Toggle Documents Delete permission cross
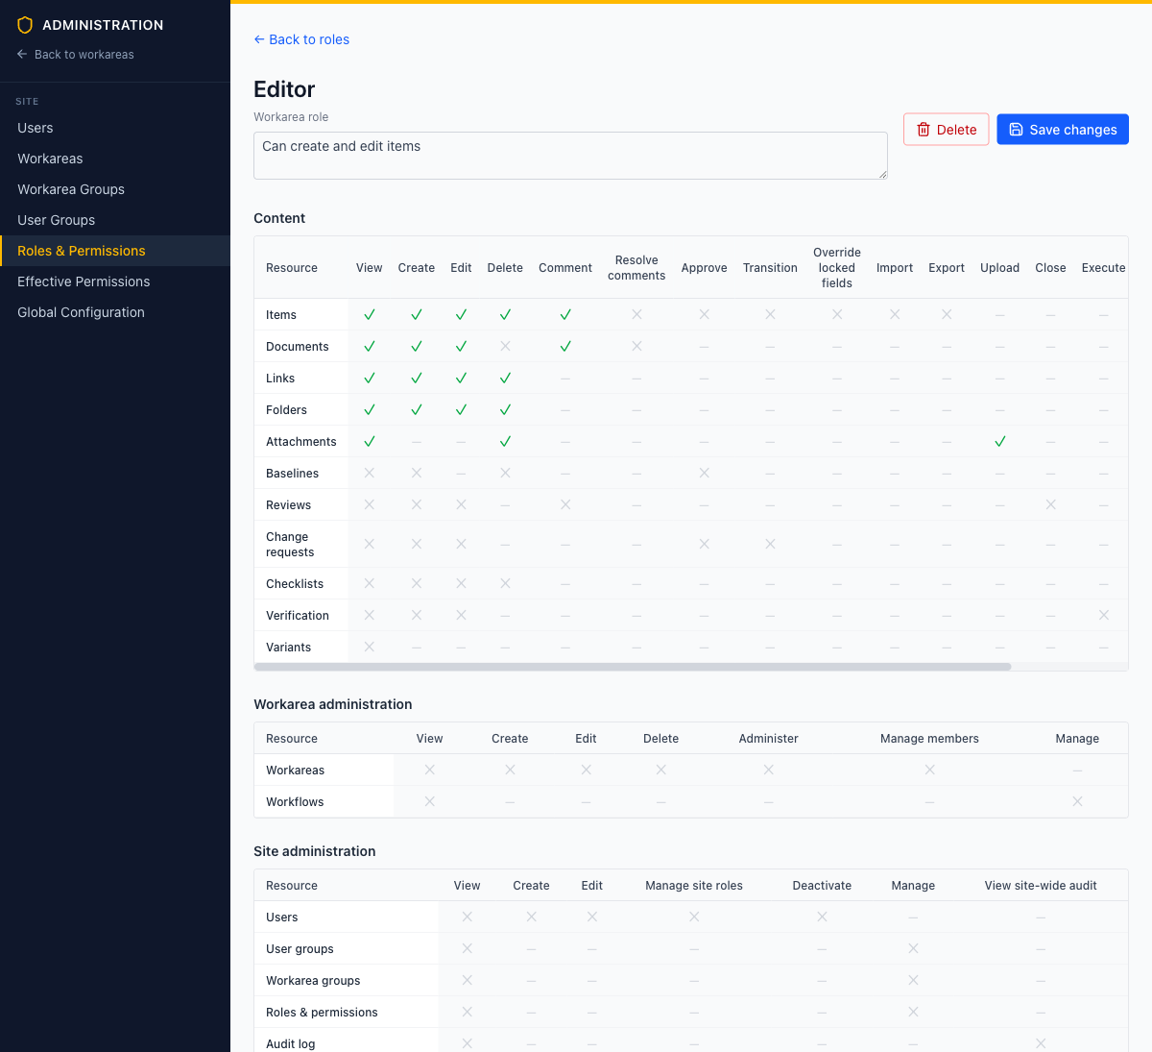 coord(505,346)
